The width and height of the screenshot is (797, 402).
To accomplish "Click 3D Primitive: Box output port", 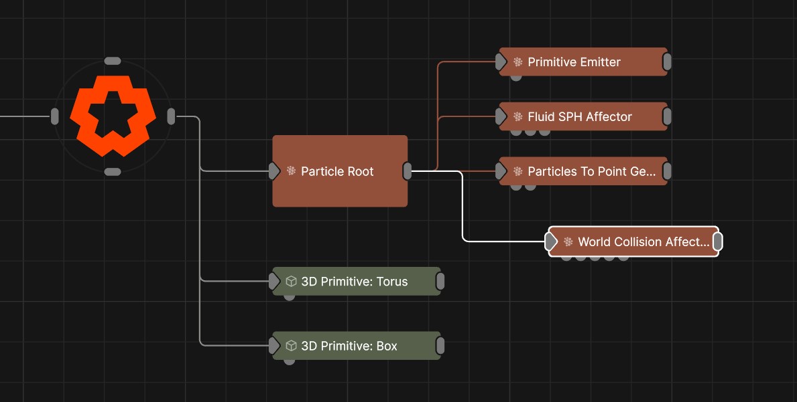I will 440,346.
